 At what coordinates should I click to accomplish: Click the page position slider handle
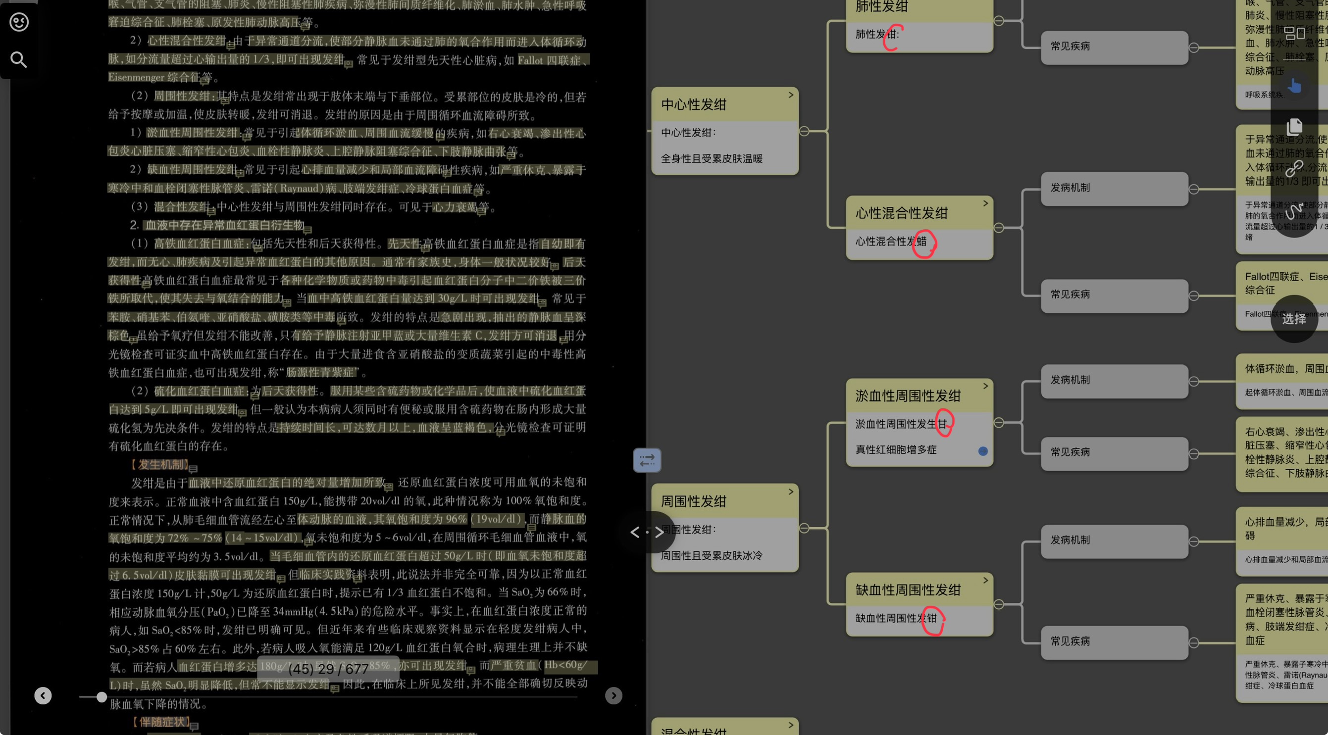[102, 697]
